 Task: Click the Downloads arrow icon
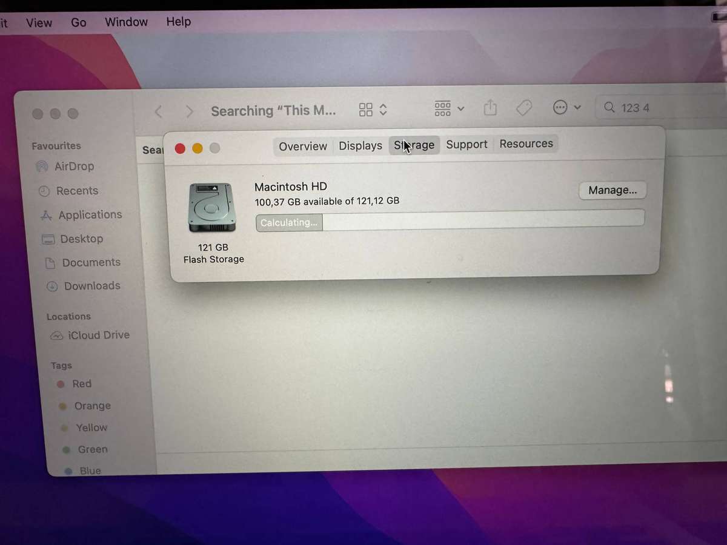click(x=53, y=286)
